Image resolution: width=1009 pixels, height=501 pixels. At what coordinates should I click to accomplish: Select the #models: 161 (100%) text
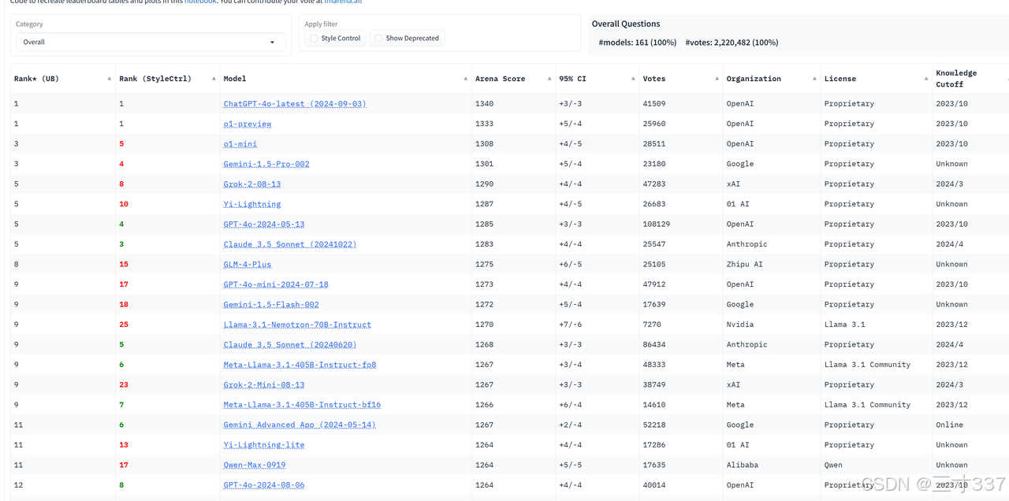tap(638, 43)
